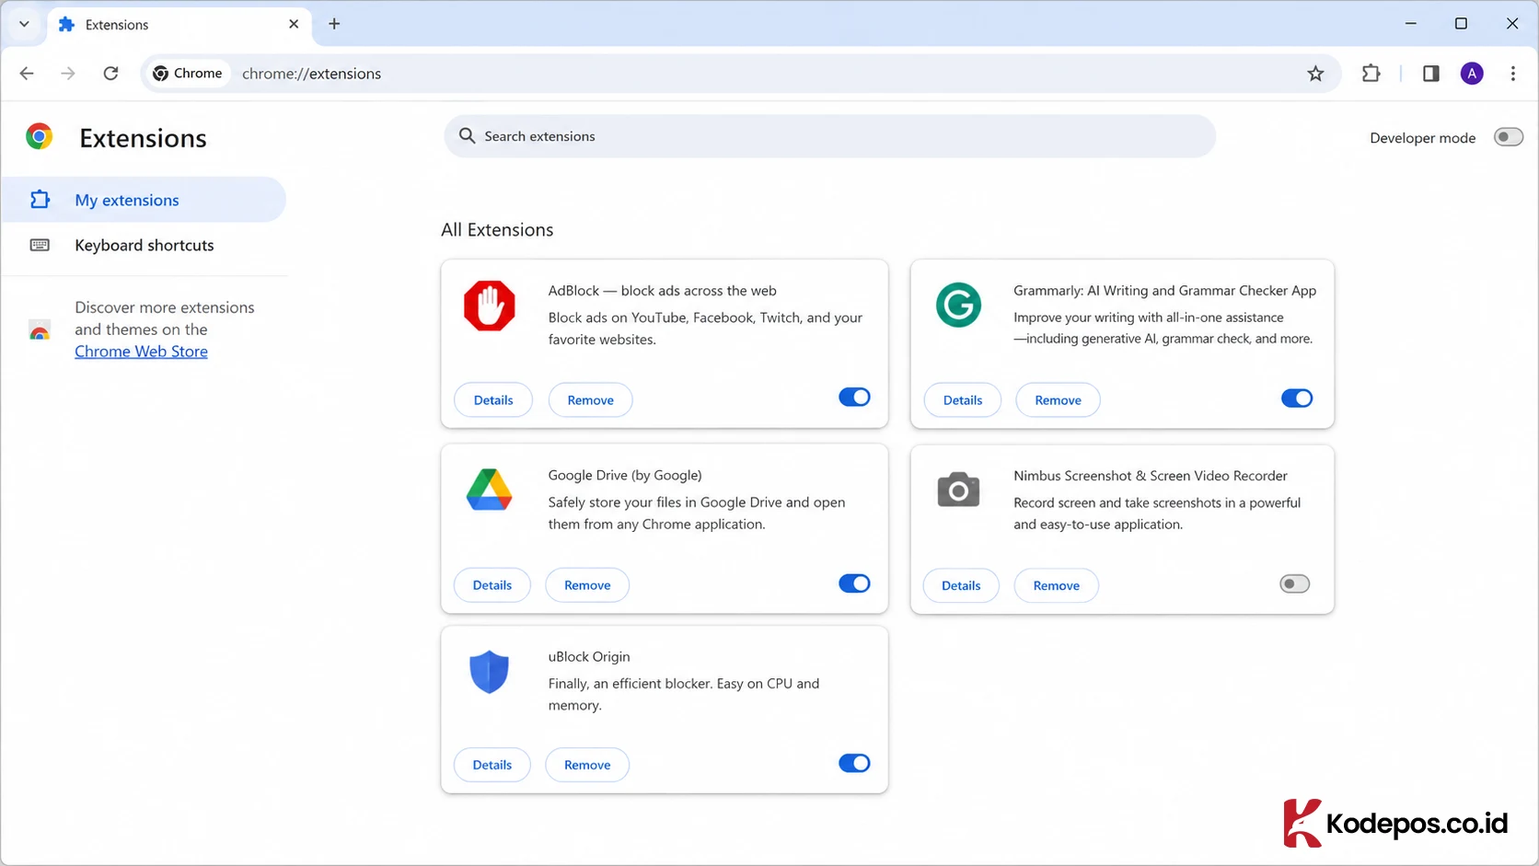This screenshot has height=866, width=1539.
Task: Click the Nimbus Screenshot camera icon
Action: (958, 490)
